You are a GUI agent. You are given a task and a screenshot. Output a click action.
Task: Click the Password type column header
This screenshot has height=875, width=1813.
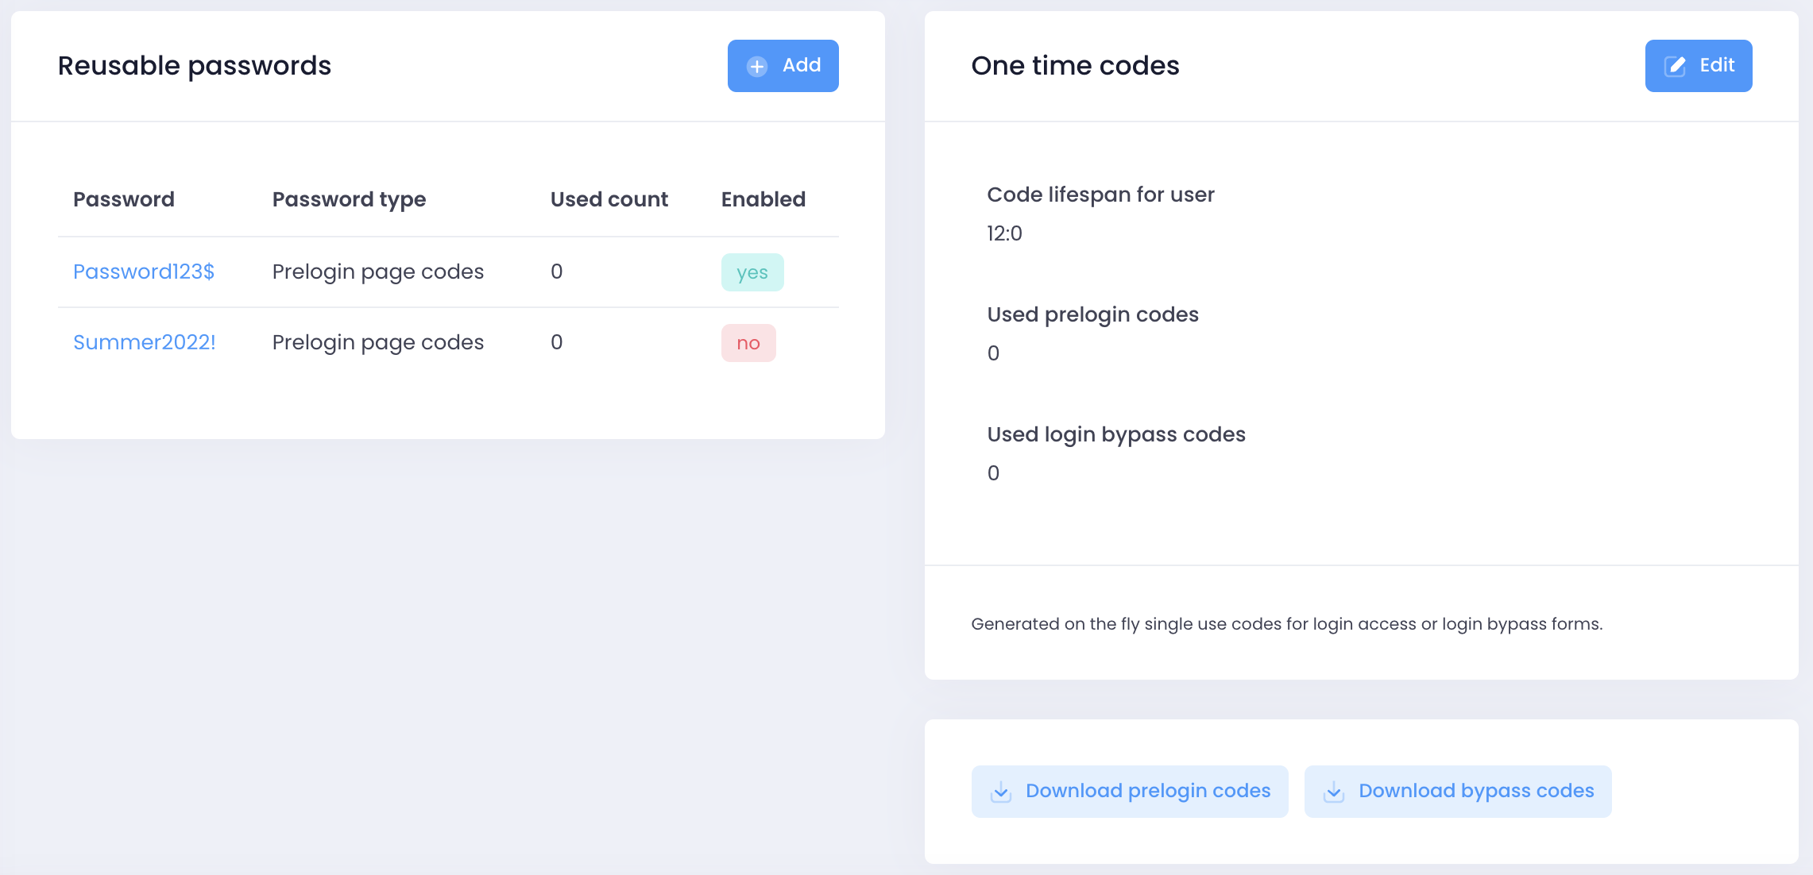coord(349,199)
